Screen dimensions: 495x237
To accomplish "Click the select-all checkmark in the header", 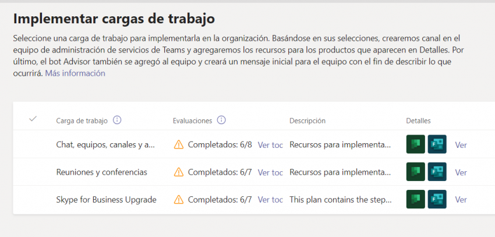I will tap(33, 119).
